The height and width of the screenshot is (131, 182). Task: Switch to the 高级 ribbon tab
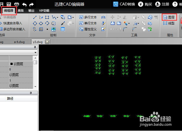point(21,11)
